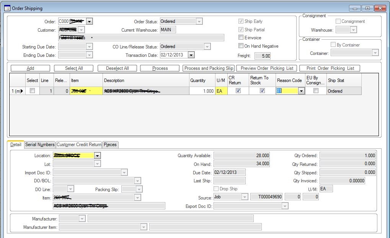Toggle the On Hand Negative checkbox

coord(241,46)
